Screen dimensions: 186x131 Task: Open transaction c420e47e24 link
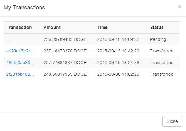click(20, 51)
